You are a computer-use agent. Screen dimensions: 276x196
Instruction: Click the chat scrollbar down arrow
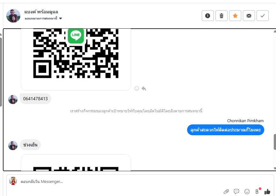pos(275,168)
